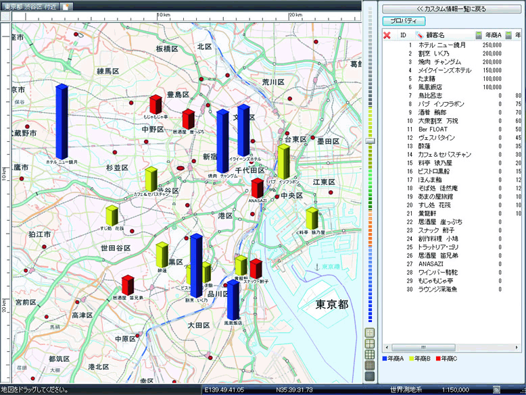This screenshot has height=395, width=526.
Task: Click blue bar for 焼肉 チャングム on map
Action: pos(222,141)
